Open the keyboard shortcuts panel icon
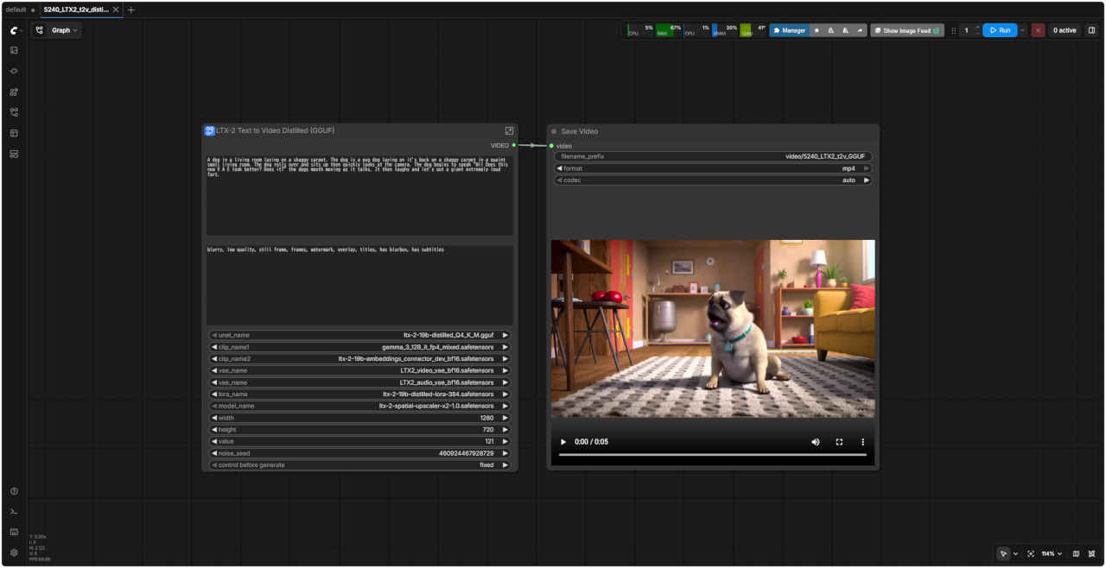Image resolution: width=1106 pixels, height=568 pixels. 14,532
